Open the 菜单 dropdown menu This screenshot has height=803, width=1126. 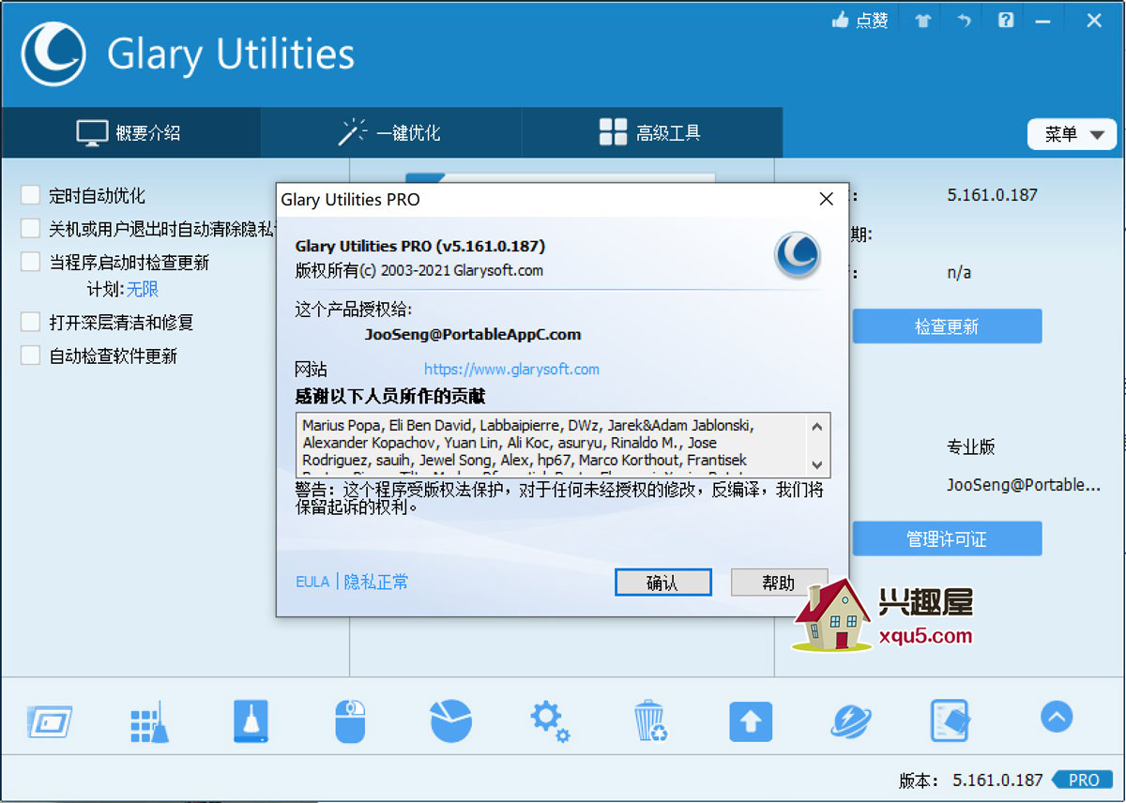coord(1073,134)
